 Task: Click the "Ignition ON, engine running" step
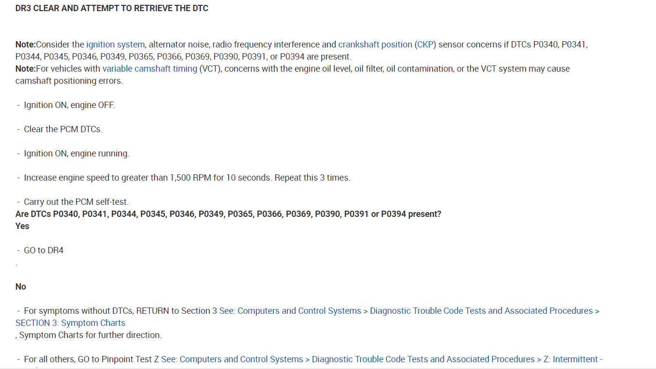[77, 154]
